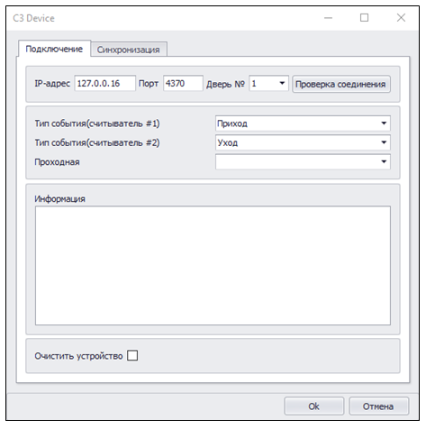Click the IP-адрес input field
Image resolution: width=426 pixels, height=429 pixels.
105,83
